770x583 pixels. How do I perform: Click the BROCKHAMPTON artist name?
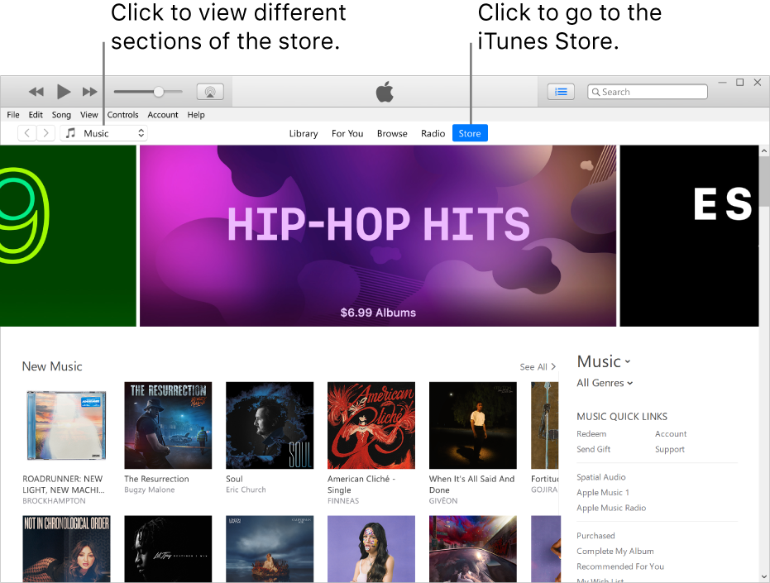coord(54,500)
